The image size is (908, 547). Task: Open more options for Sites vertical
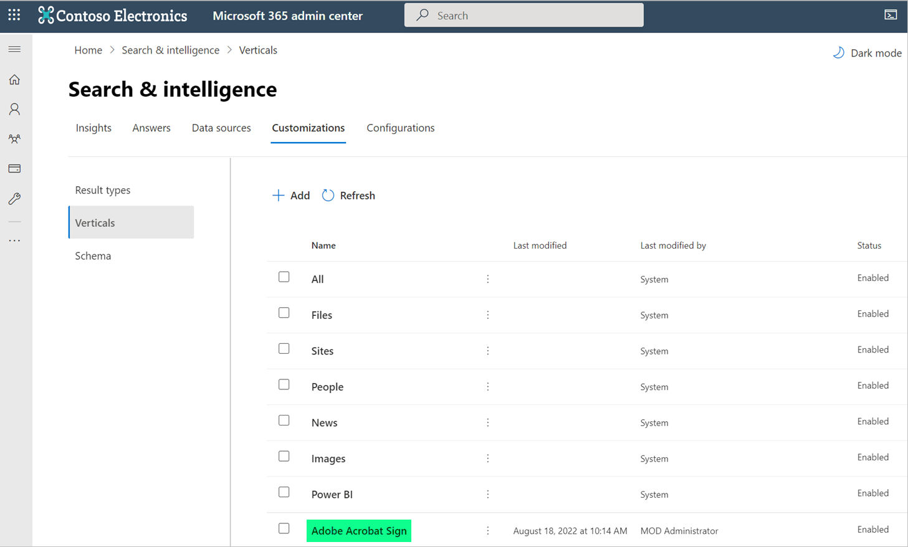coord(488,351)
